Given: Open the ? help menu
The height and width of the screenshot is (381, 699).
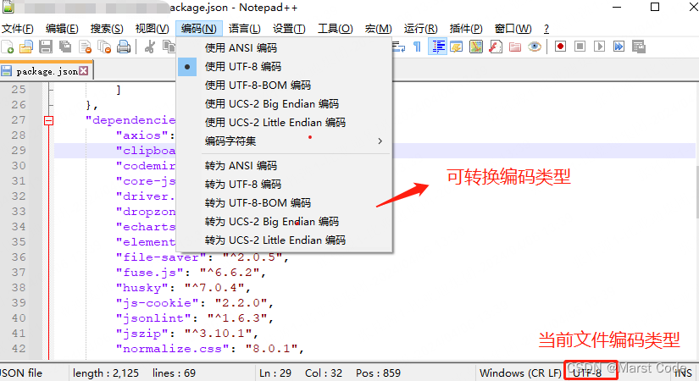Looking at the screenshot, I should 546,29.
